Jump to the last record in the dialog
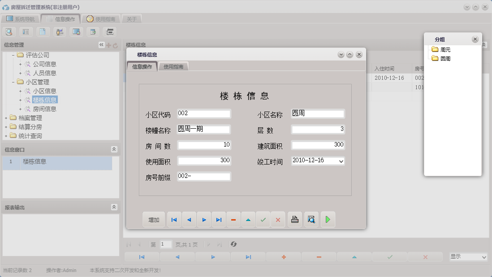The image size is (492, 277). pyautogui.click(x=219, y=219)
